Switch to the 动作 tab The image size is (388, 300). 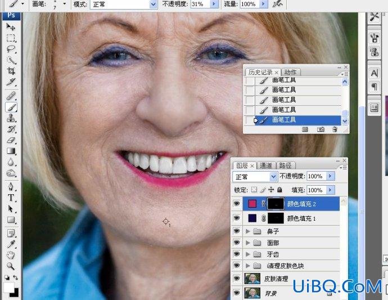point(290,72)
